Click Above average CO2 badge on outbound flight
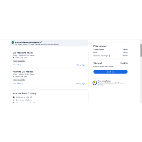 tap(19, 61)
